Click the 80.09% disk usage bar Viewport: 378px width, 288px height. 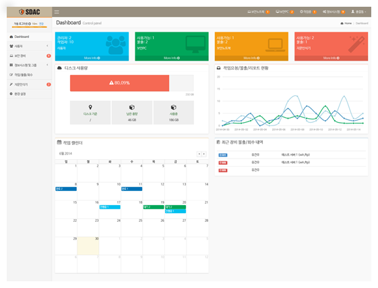point(119,83)
